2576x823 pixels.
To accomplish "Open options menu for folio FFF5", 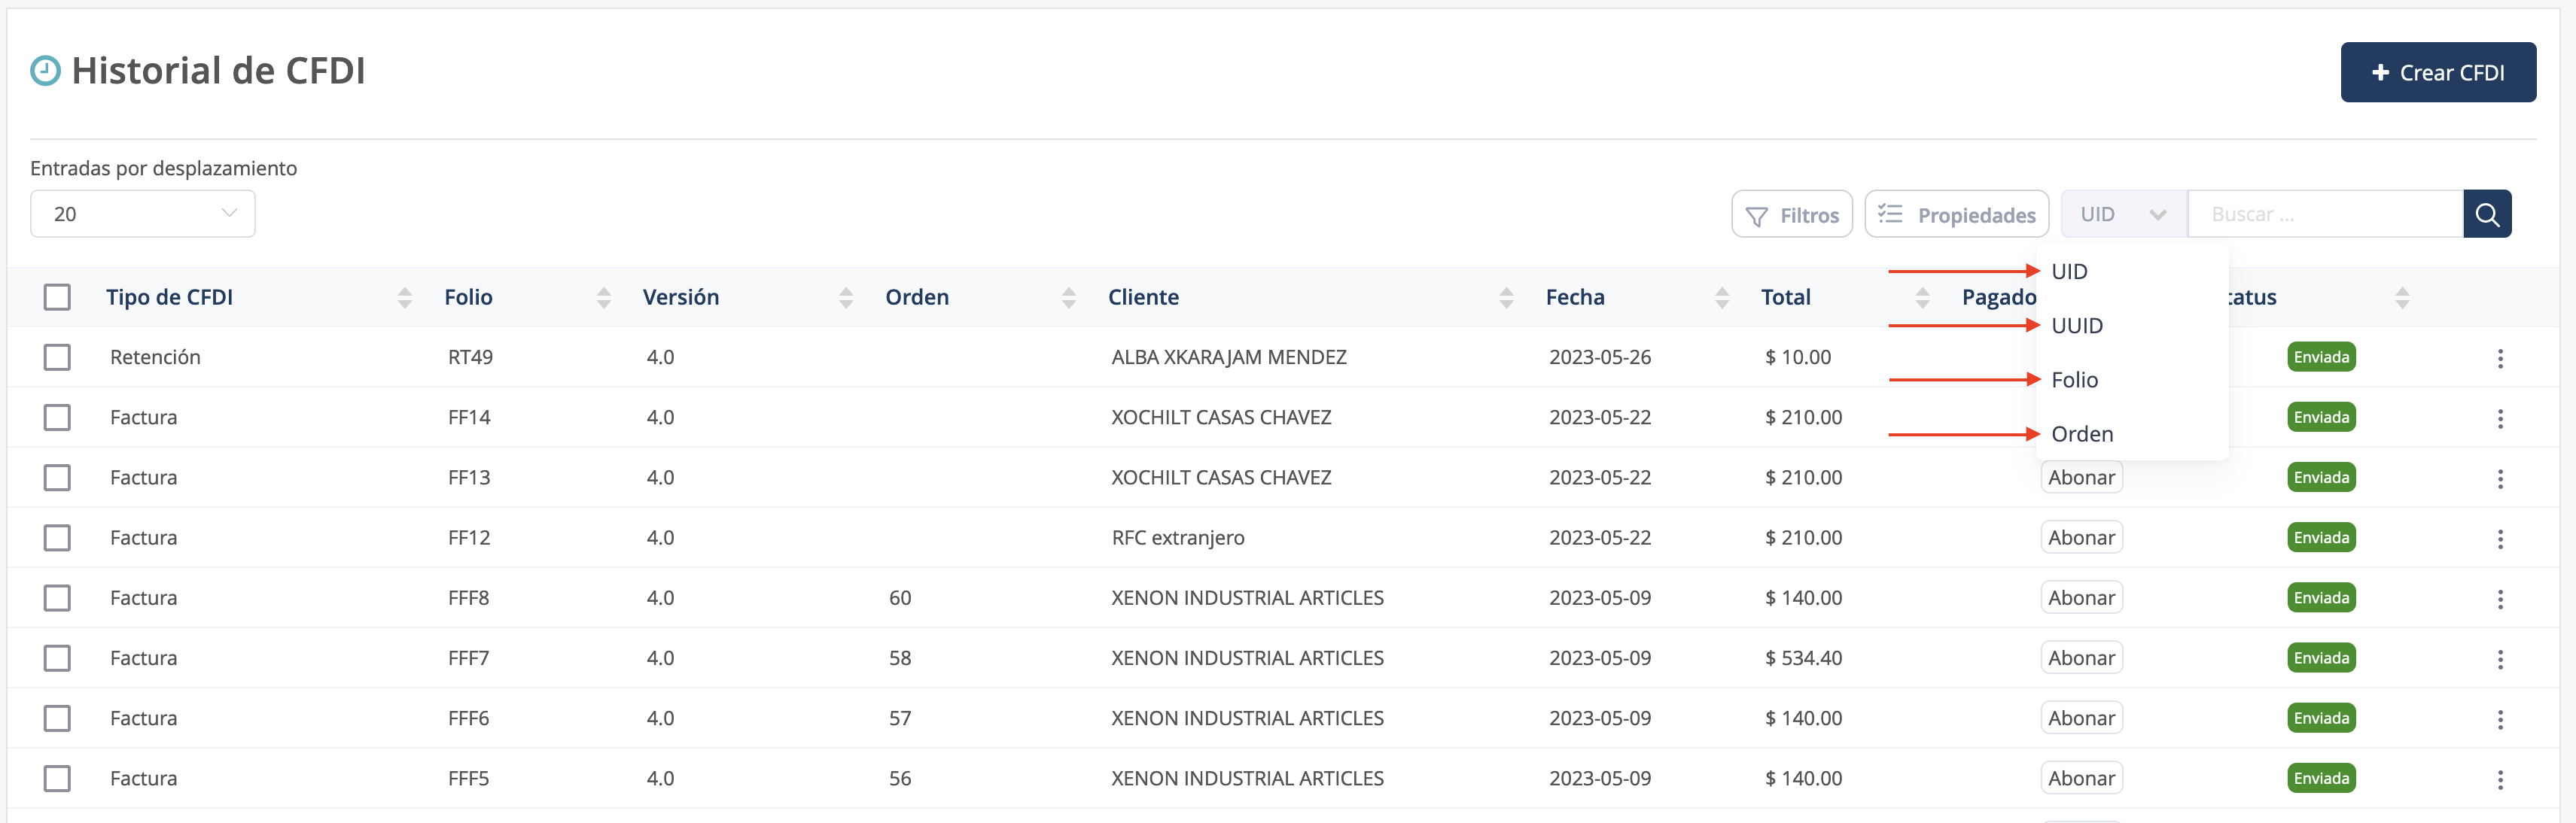I will point(2500,779).
